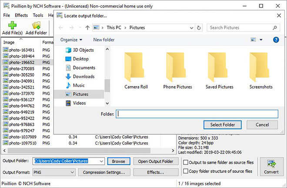
Task: Click the forward arrow in the dialog
Action: (x=71, y=28)
